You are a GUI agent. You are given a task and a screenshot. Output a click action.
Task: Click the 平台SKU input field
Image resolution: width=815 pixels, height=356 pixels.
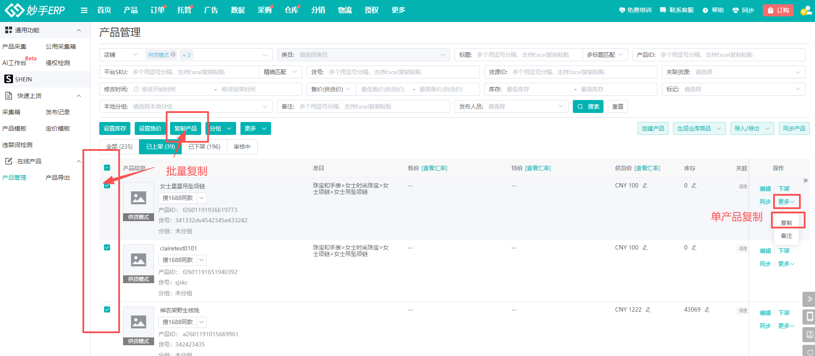(194, 72)
